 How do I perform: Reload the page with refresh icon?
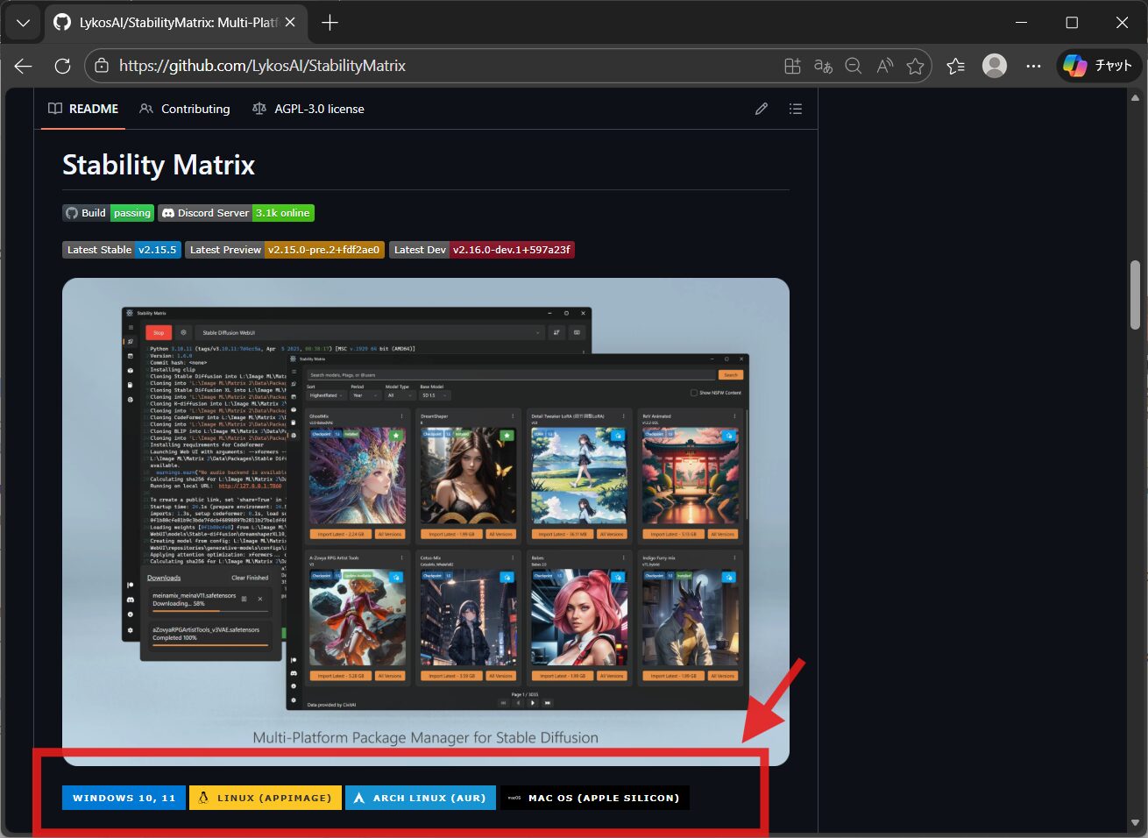62,66
